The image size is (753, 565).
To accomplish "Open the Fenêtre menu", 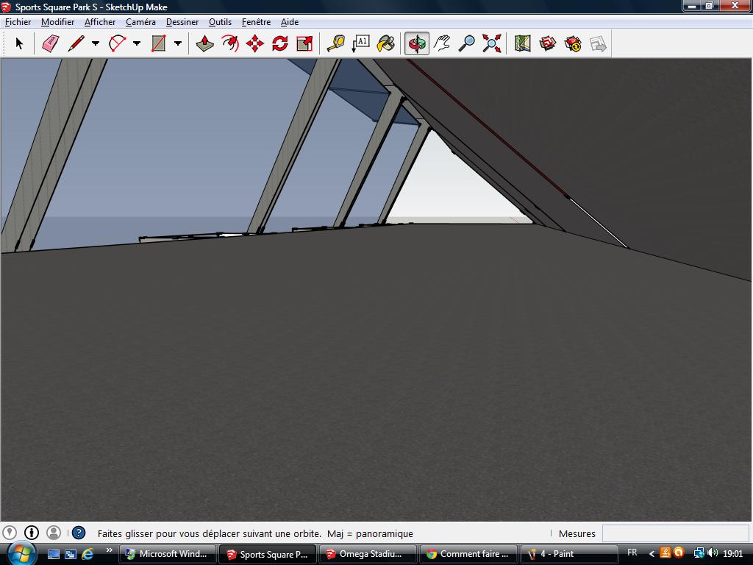I will tap(256, 22).
